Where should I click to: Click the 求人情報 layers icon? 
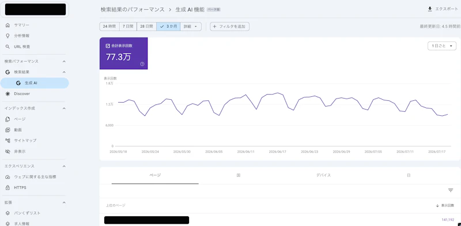[7, 224]
